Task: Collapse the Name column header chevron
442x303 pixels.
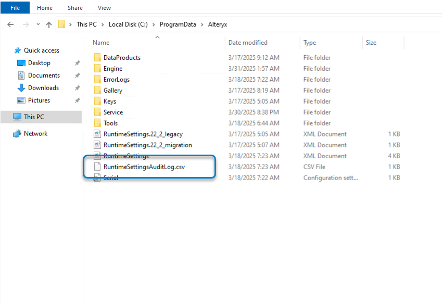Action: pyautogui.click(x=157, y=37)
